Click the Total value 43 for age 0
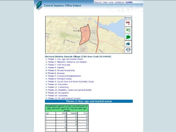The height and width of the screenshot is (132, 176). [x=83, y=116]
